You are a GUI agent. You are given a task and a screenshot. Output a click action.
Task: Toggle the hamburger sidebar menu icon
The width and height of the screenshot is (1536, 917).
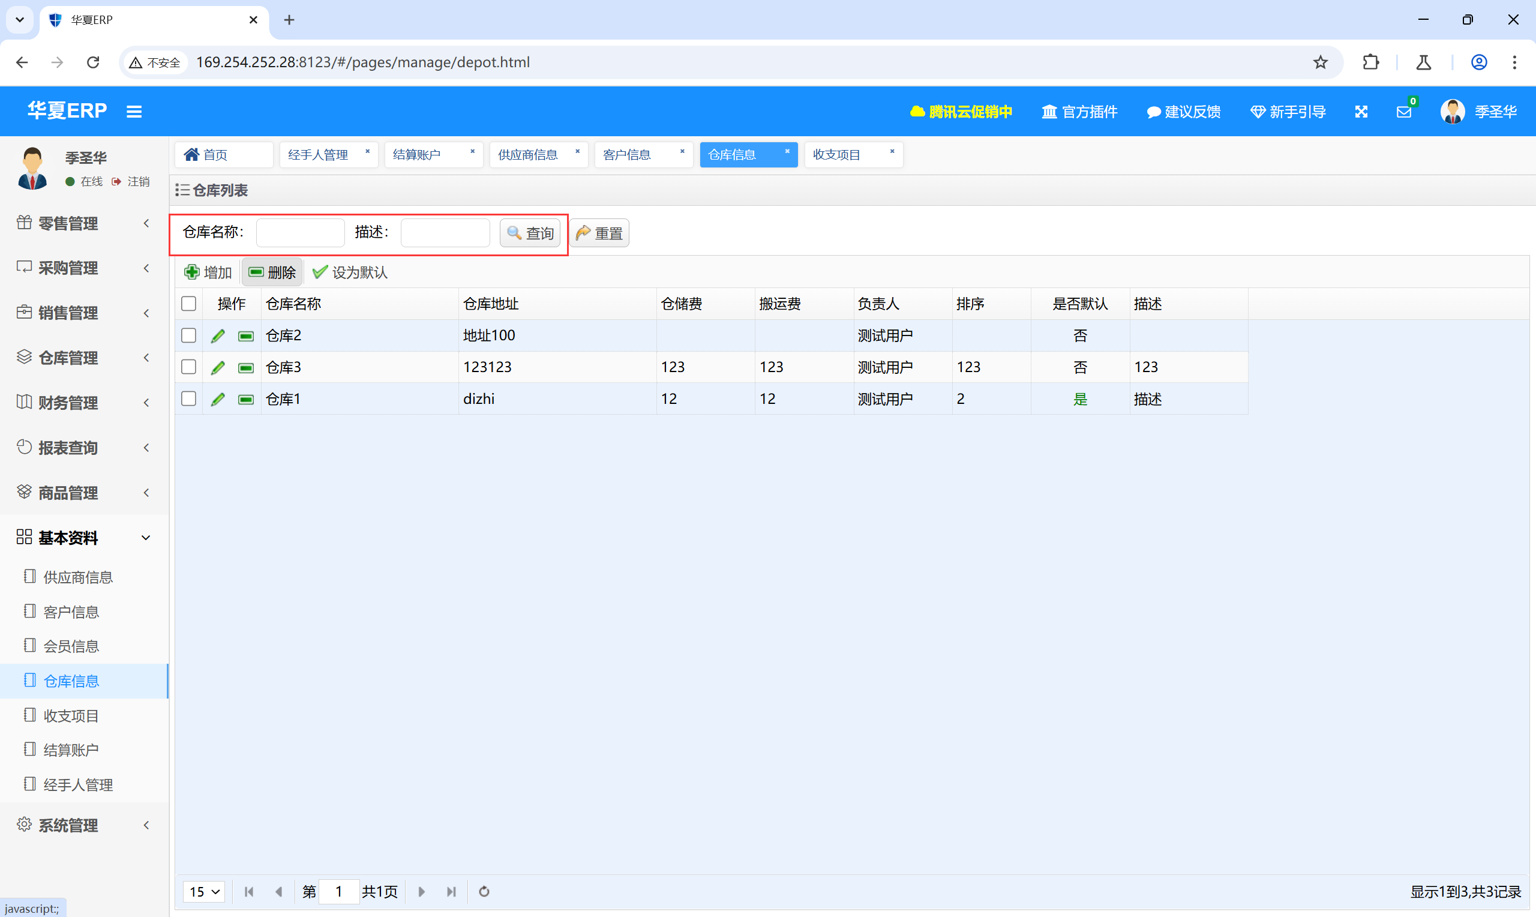point(134,112)
